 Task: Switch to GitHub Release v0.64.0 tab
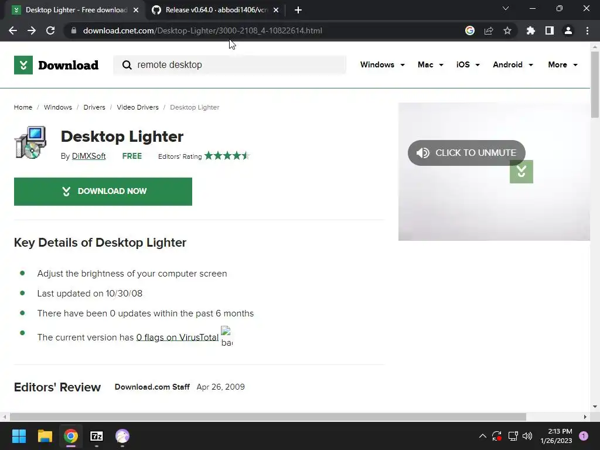coord(216,10)
